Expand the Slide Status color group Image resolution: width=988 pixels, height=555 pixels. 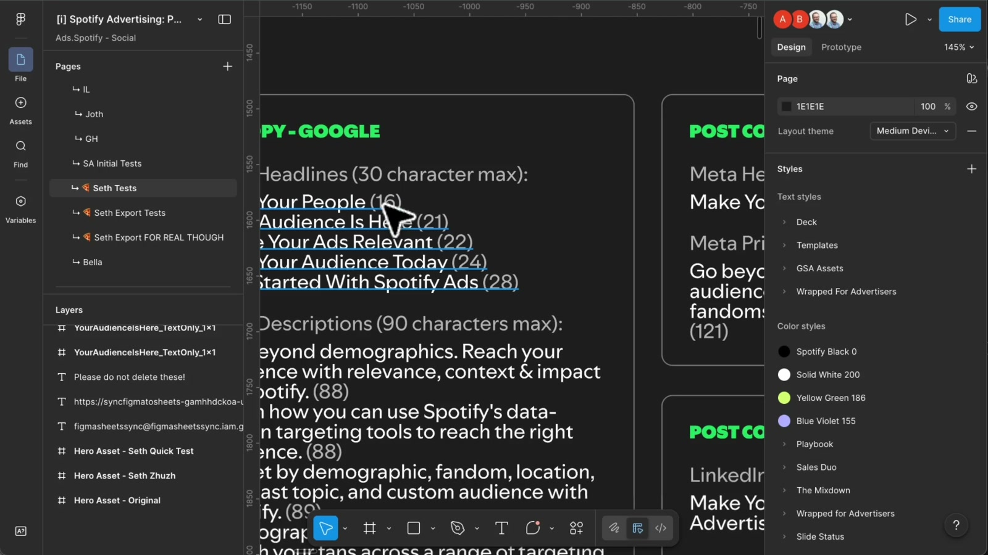pos(784,536)
